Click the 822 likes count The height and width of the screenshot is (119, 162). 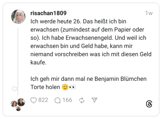(43, 100)
